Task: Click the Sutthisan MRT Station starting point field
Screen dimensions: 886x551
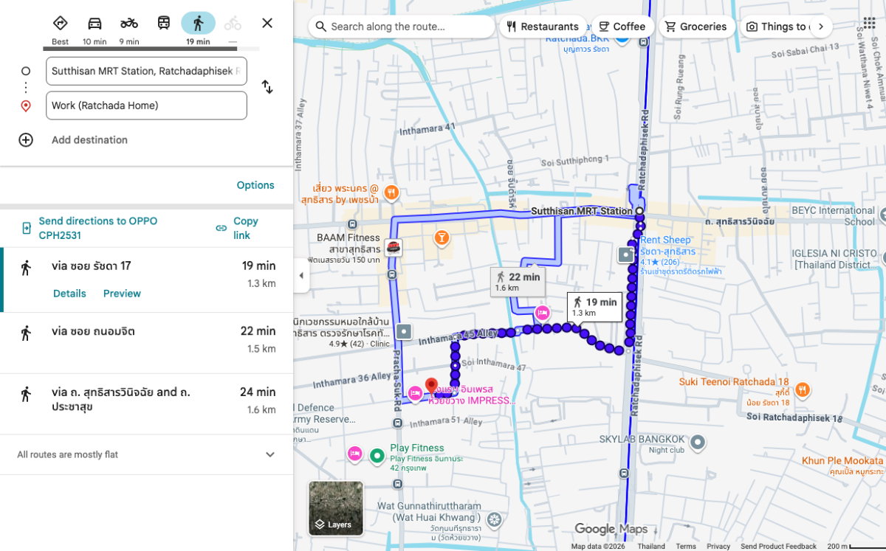Action: click(x=146, y=72)
